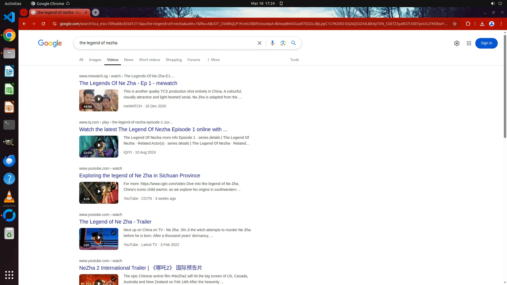Switch to the Short videos tab
This screenshot has width=507, height=285.
(149, 60)
